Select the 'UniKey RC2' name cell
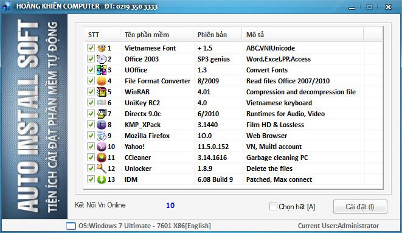 pyautogui.click(x=142, y=103)
